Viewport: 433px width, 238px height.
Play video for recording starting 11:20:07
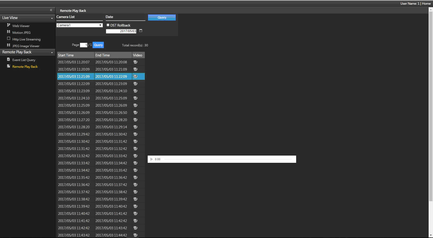point(135,62)
